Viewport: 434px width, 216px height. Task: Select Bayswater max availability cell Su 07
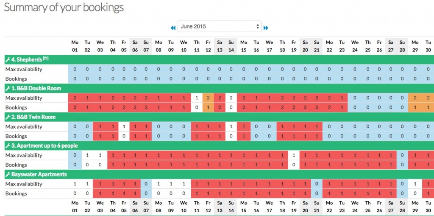coord(146,184)
